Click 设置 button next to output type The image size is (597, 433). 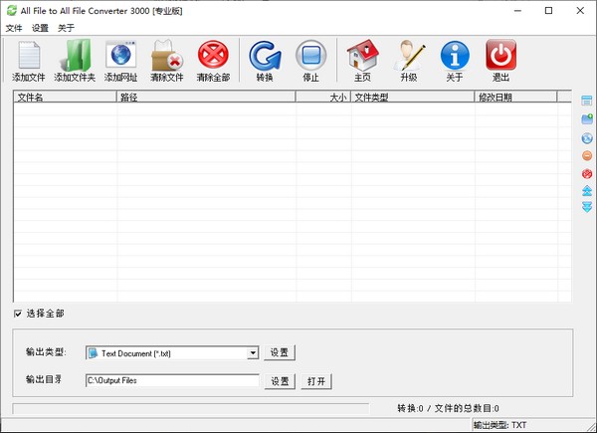tap(280, 352)
